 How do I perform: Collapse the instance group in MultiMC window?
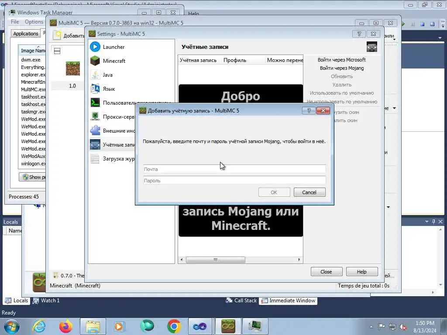(57, 51)
